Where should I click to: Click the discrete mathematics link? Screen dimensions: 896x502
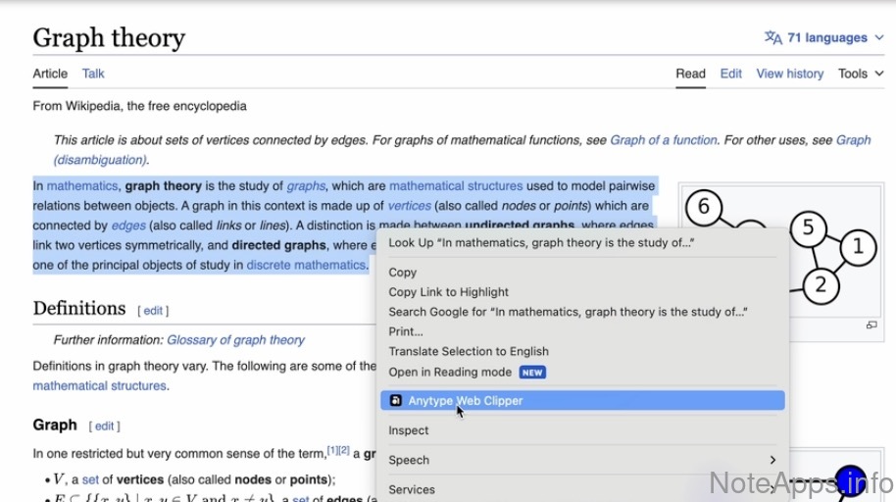click(306, 265)
